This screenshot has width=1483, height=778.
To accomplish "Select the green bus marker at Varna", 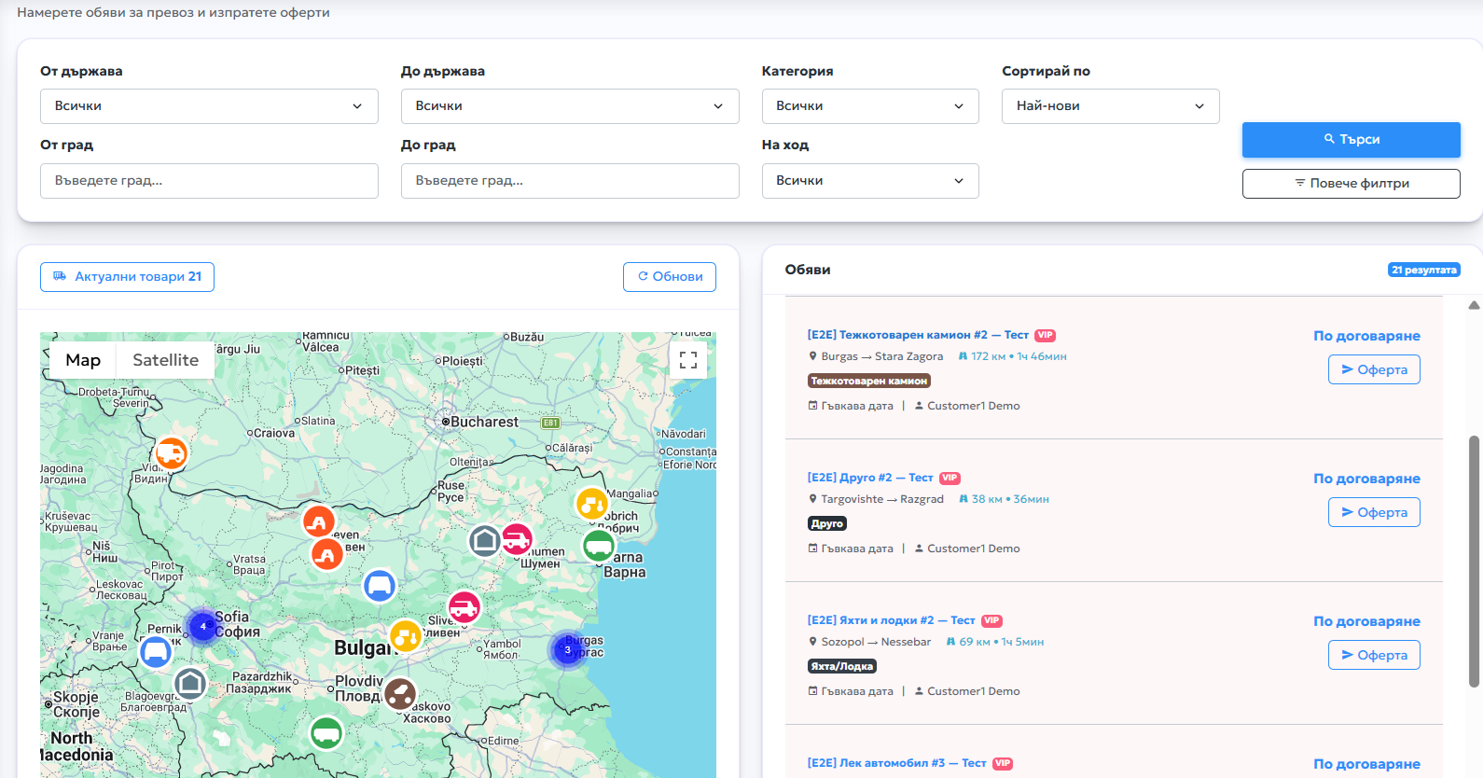I will pos(599,546).
